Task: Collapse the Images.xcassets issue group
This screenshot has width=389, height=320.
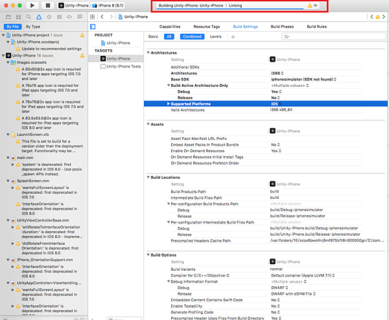Action: tap(8, 62)
